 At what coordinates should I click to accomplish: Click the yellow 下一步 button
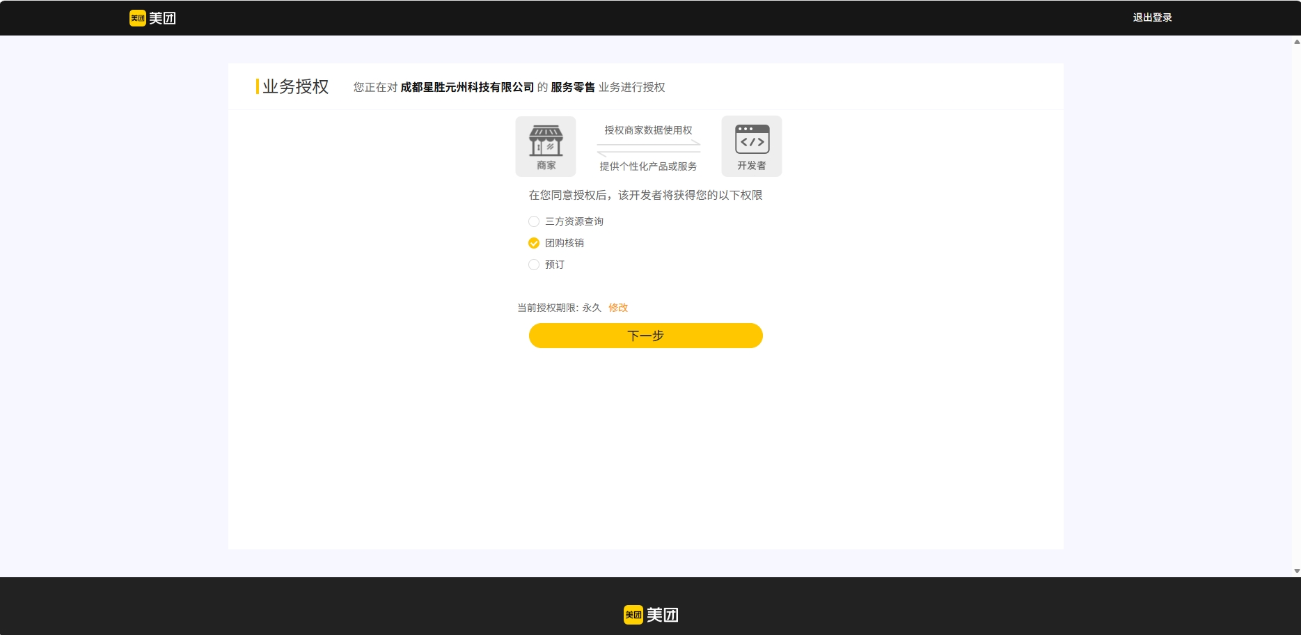click(x=646, y=336)
